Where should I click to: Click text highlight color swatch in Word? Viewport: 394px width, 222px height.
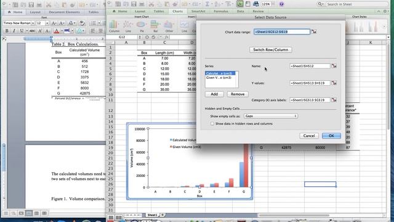67,31
